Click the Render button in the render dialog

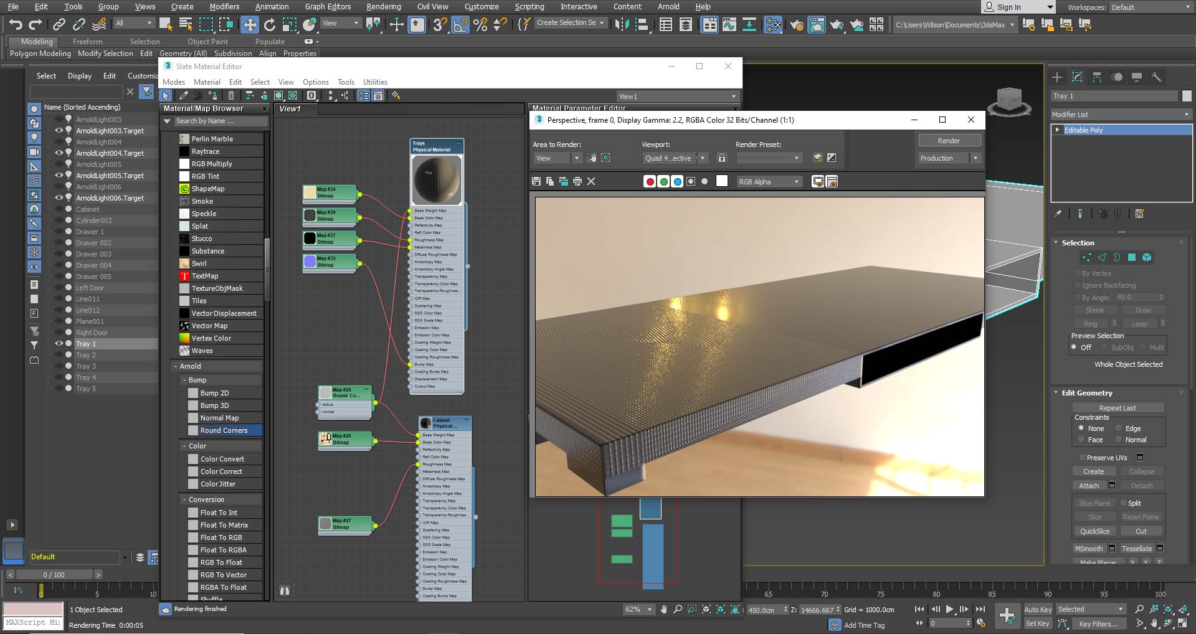pyautogui.click(x=949, y=140)
